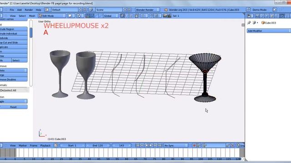The image size is (291, 163).
Task: Add a new scene with plus icon
Action: coord(125,10)
